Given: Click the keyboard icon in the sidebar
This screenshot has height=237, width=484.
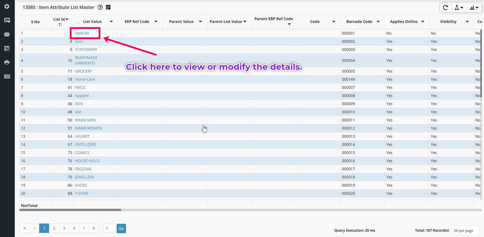Looking at the screenshot, I should (x=7, y=76).
